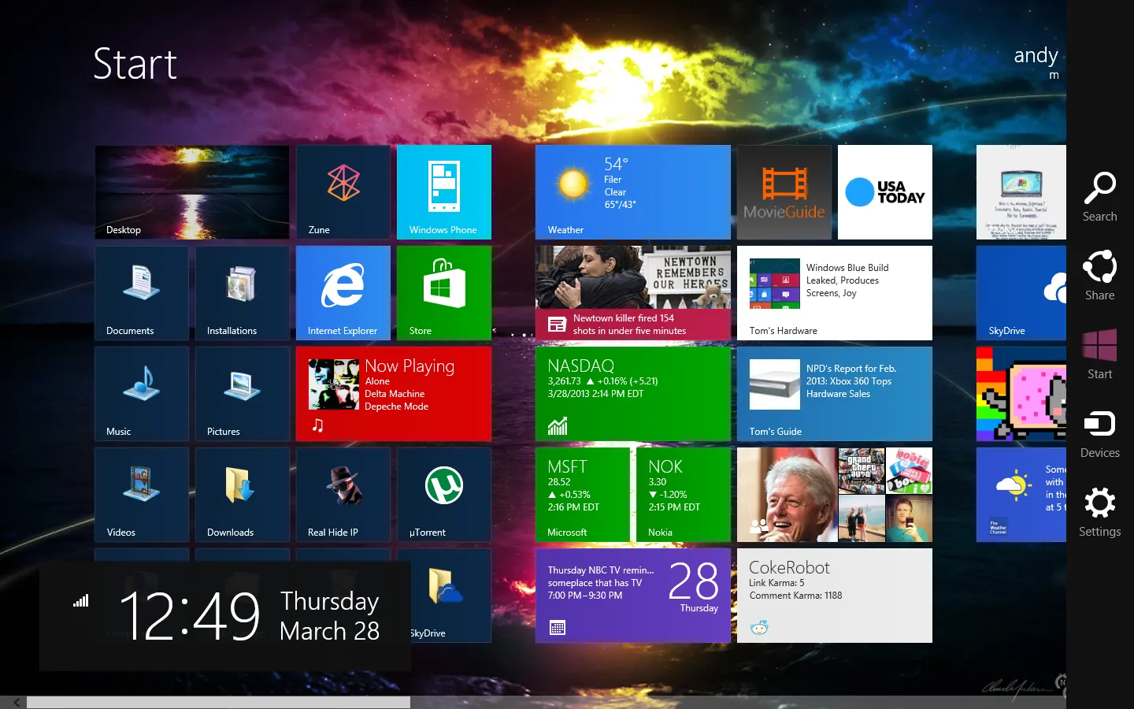The image size is (1134, 709).
Task: Click the andy user account name
Action: click(1036, 55)
